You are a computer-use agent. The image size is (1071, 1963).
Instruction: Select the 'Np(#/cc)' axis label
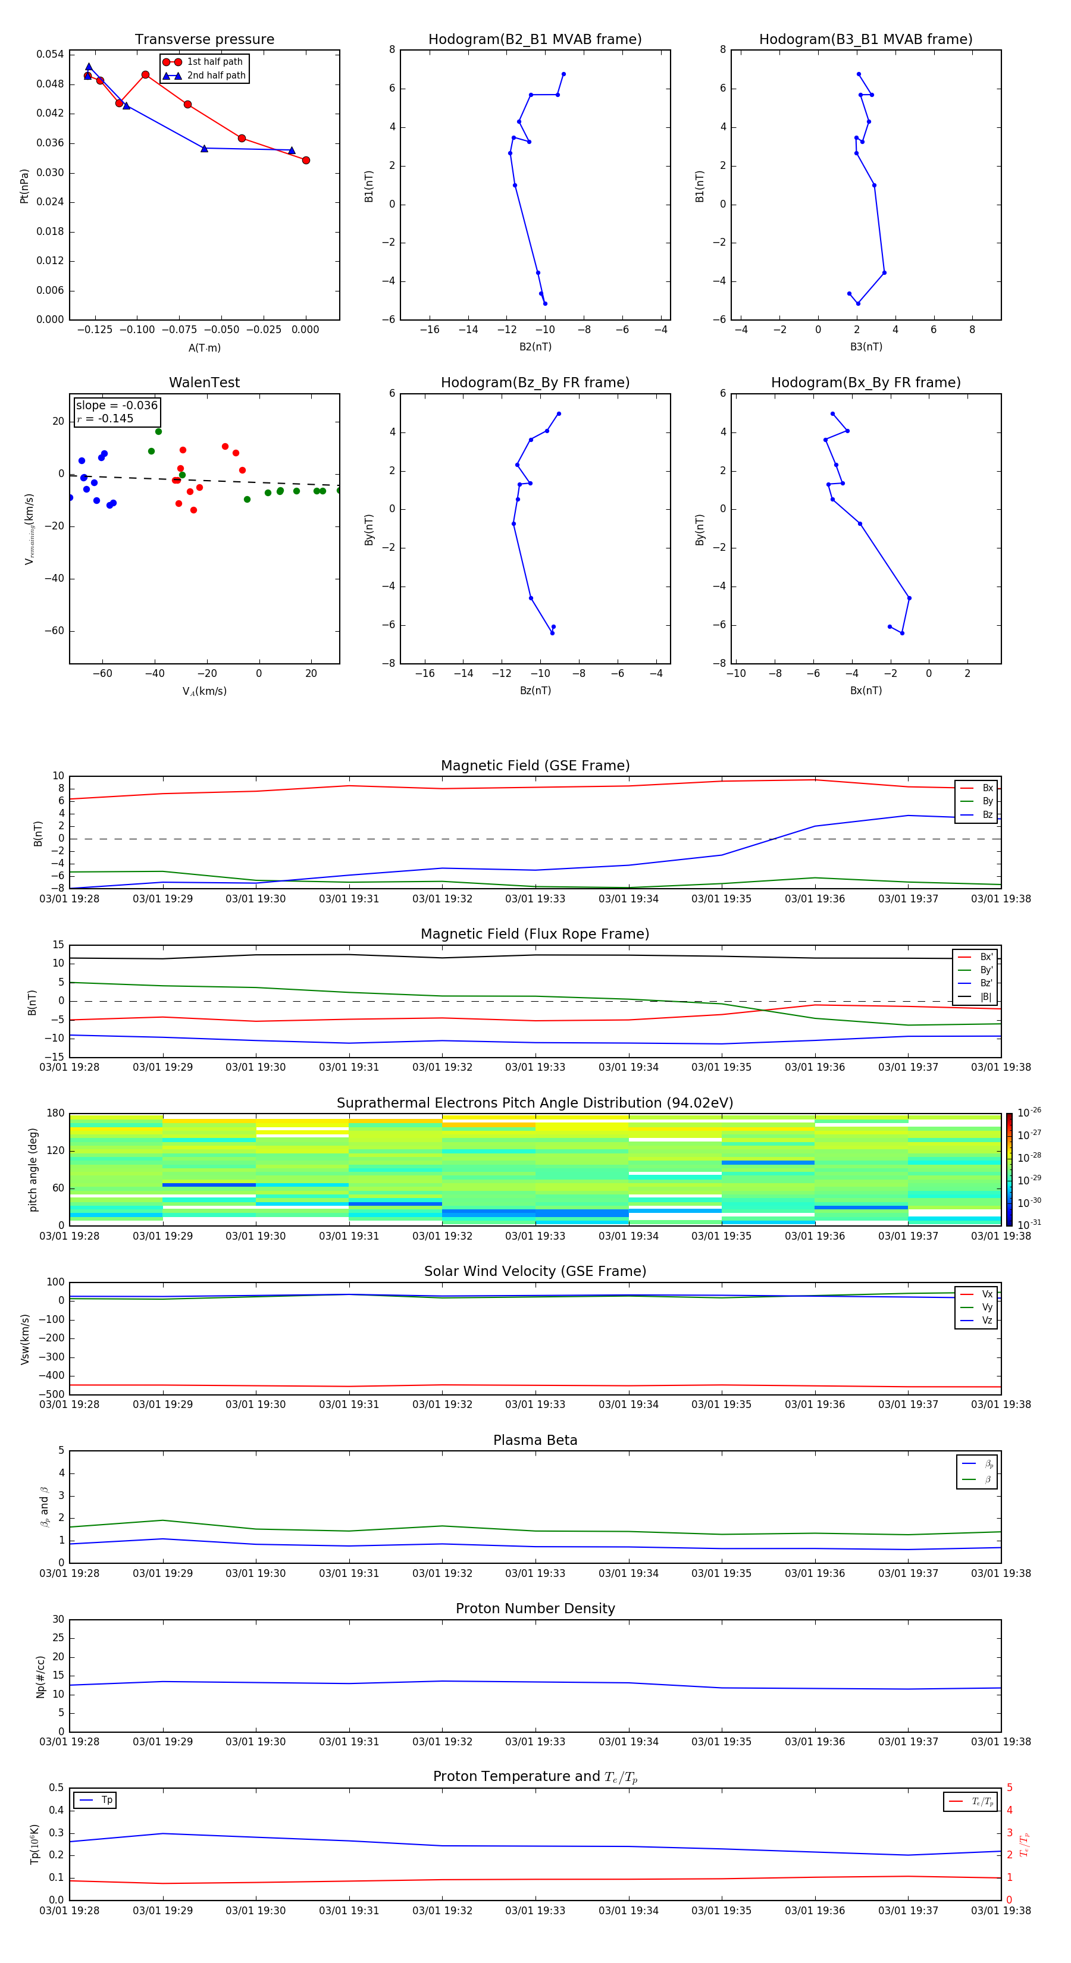(40, 1676)
